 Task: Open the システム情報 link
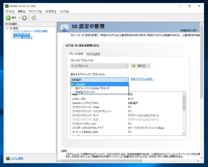click(x=17, y=158)
